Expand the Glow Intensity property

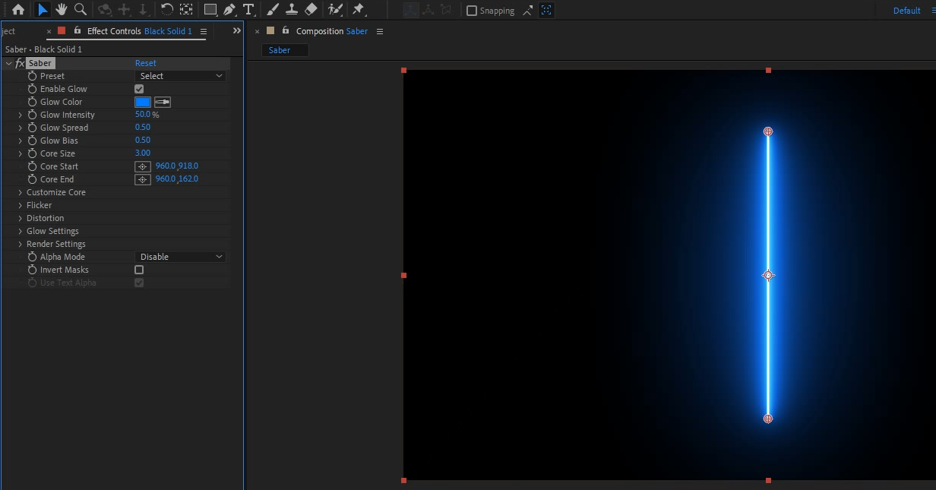(x=21, y=115)
